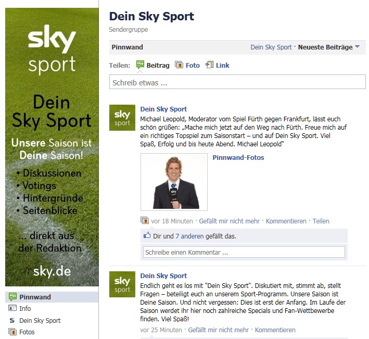Click the Link share icon
This screenshot has width=369, height=339.
[209, 65]
